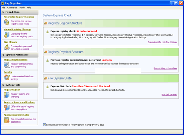This screenshot has width=184, height=135.
Task: Collapse the Fix and Clean section
Action: click(x=3, y=12)
